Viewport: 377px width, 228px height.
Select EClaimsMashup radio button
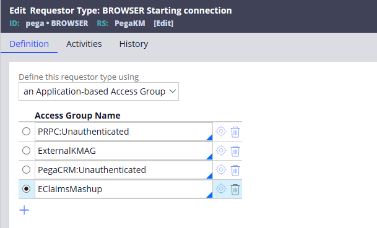click(26, 189)
